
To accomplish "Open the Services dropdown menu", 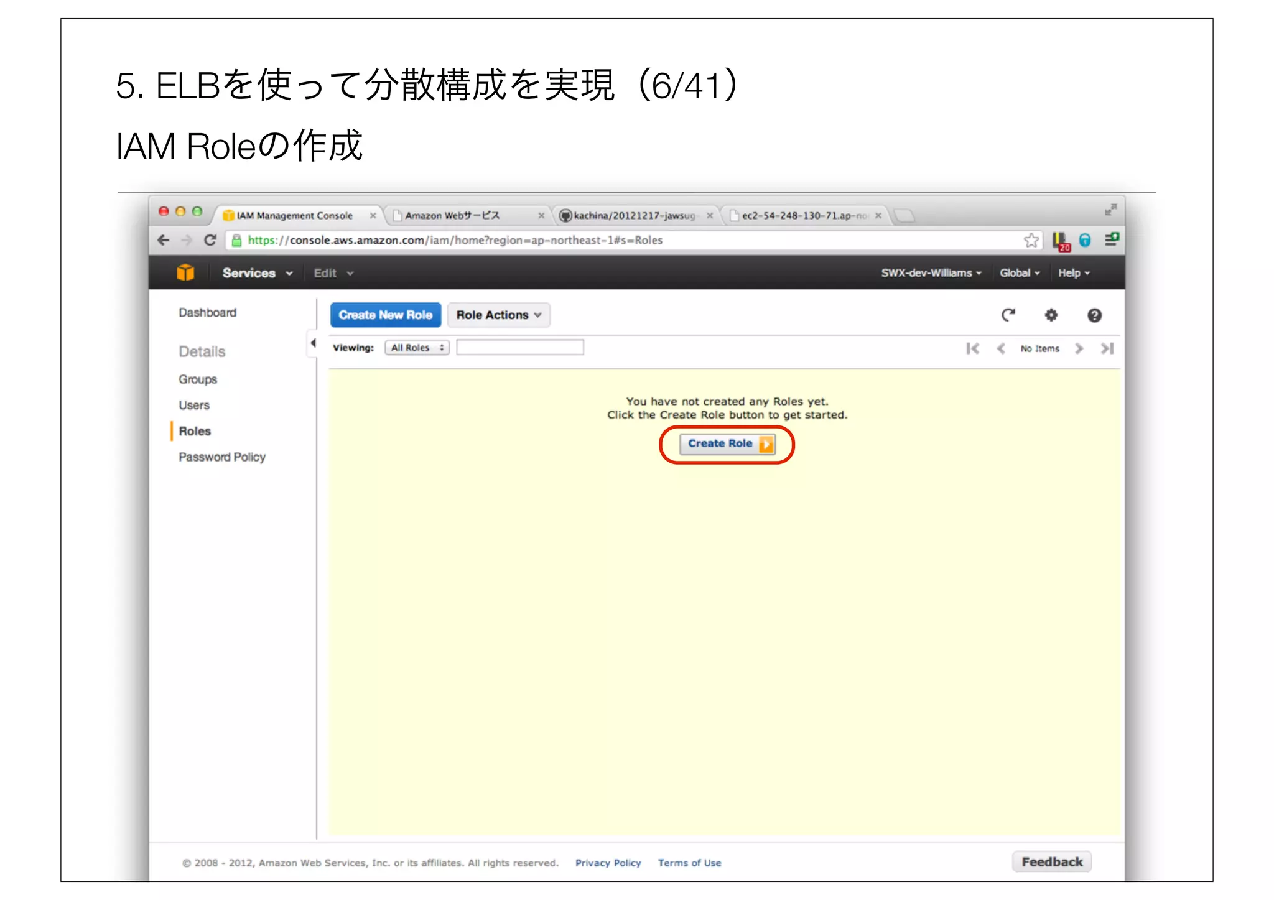I will [x=258, y=273].
